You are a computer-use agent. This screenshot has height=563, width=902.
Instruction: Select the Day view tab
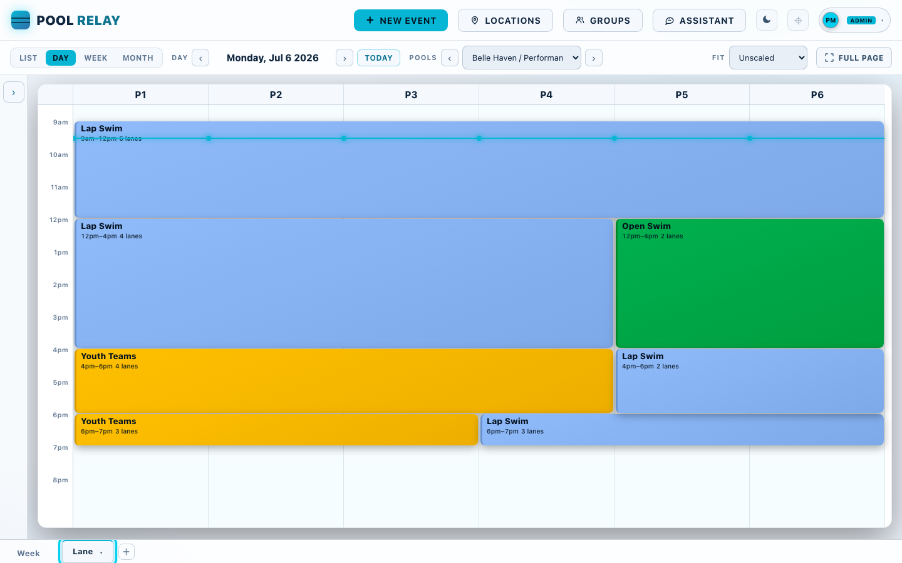[61, 58]
